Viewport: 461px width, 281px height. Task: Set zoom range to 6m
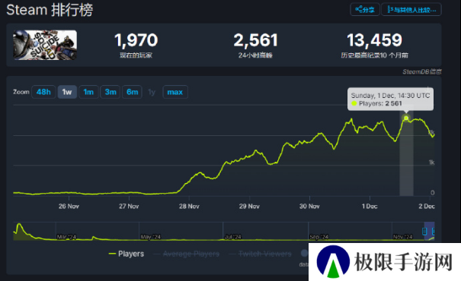click(x=133, y=92)
